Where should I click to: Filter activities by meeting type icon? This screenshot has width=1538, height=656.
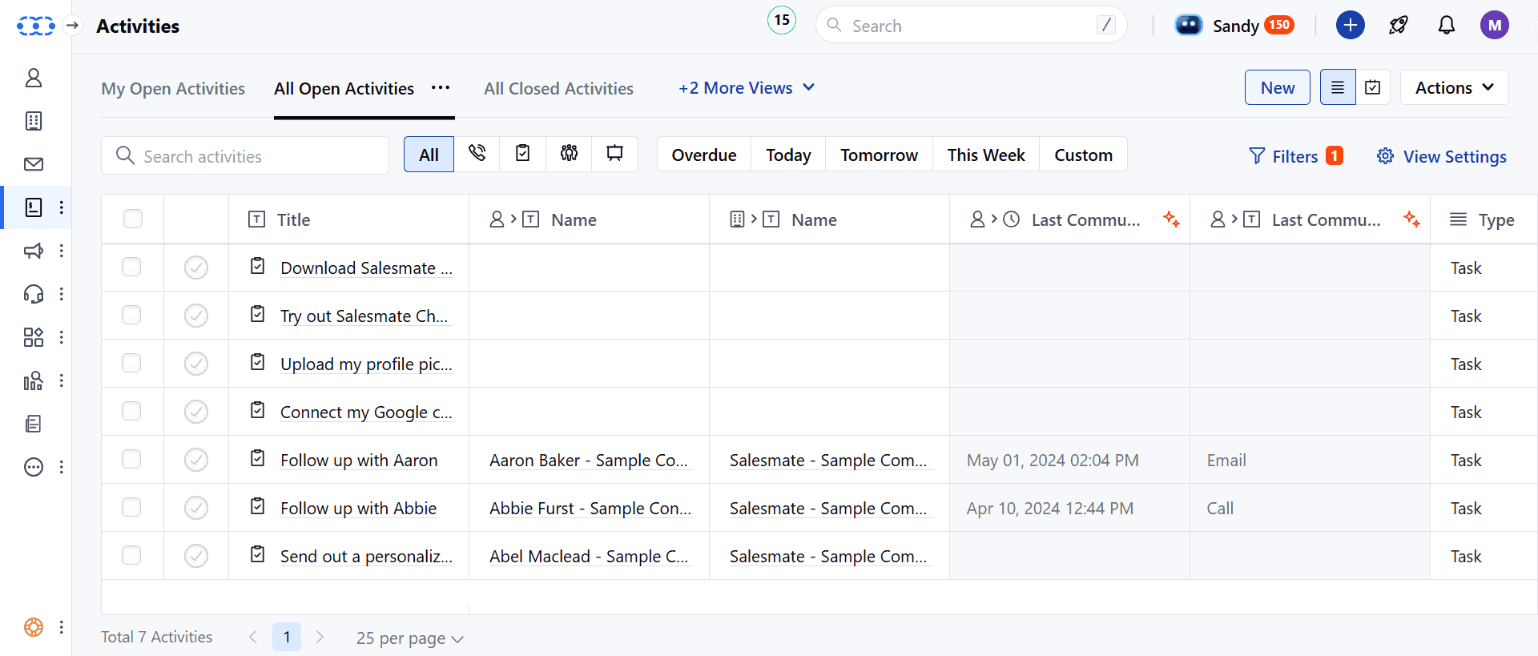coord(569,154)
